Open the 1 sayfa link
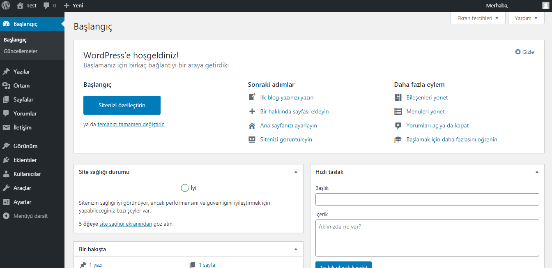This screenshot has height=268, width=552. (x=207, y=265)
